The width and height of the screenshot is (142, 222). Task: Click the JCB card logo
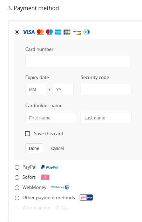pyautogui.click(x=67, y=32)
